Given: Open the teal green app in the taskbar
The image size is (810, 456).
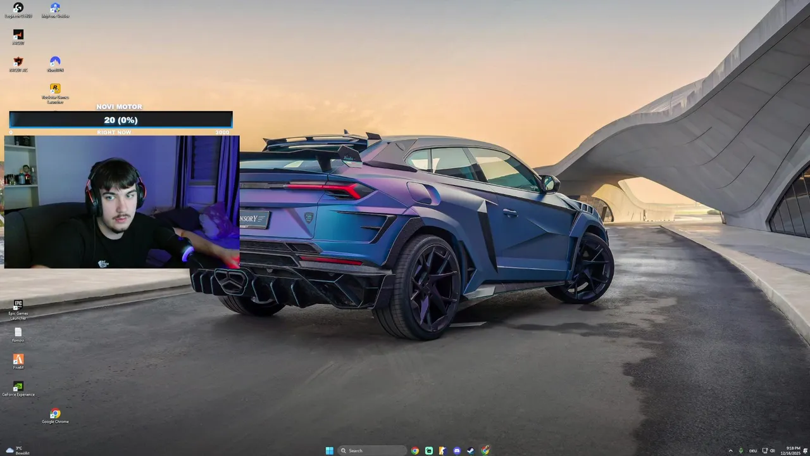Looking at the screenshot, I should coord(429,451).
